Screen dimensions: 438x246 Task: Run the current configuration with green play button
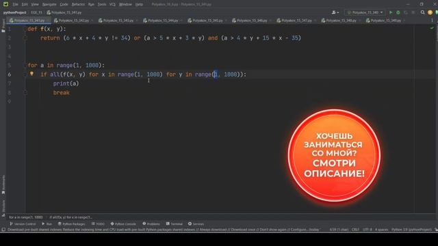point(391,12)
